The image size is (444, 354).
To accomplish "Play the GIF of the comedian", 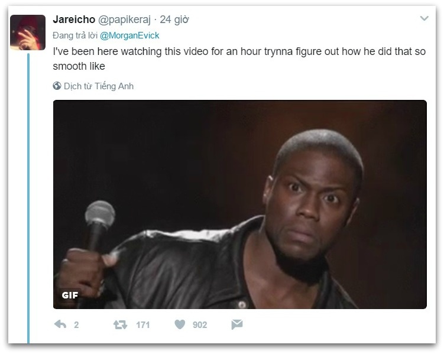I will tap(240, 204).
